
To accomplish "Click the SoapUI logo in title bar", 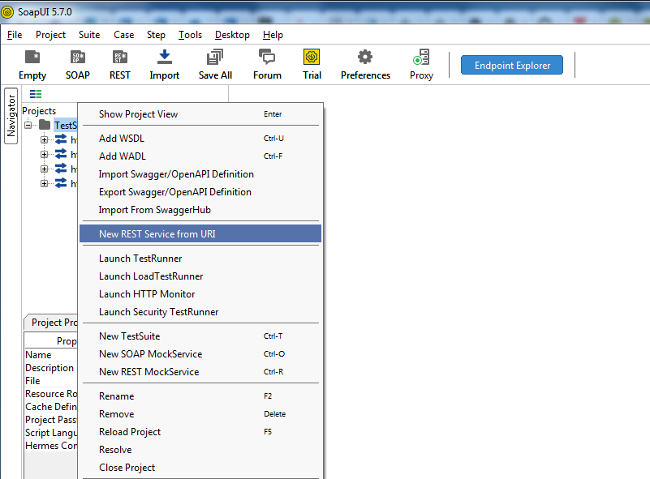I will [7, 12].
